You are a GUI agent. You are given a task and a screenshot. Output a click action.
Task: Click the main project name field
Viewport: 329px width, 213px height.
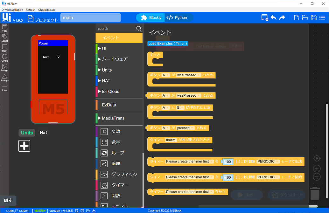pos(90,17)
